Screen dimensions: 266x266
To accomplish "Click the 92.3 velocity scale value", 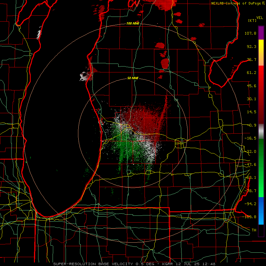I will (x=252, y=46).
